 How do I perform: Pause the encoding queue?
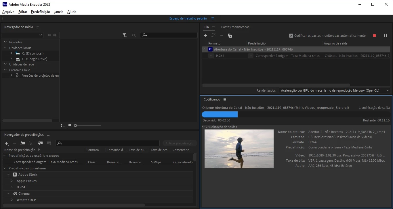386,36
